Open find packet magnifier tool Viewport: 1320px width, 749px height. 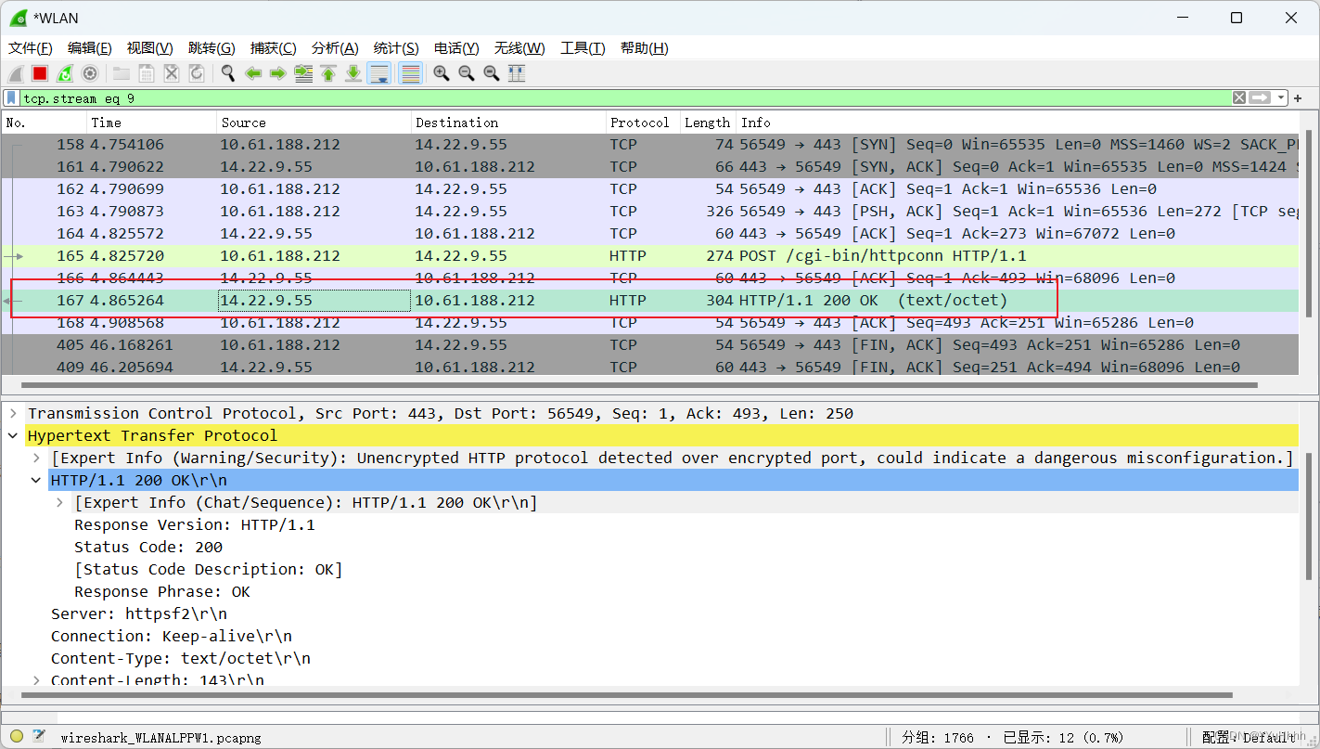pyautogui.click(x=228, y=73)
